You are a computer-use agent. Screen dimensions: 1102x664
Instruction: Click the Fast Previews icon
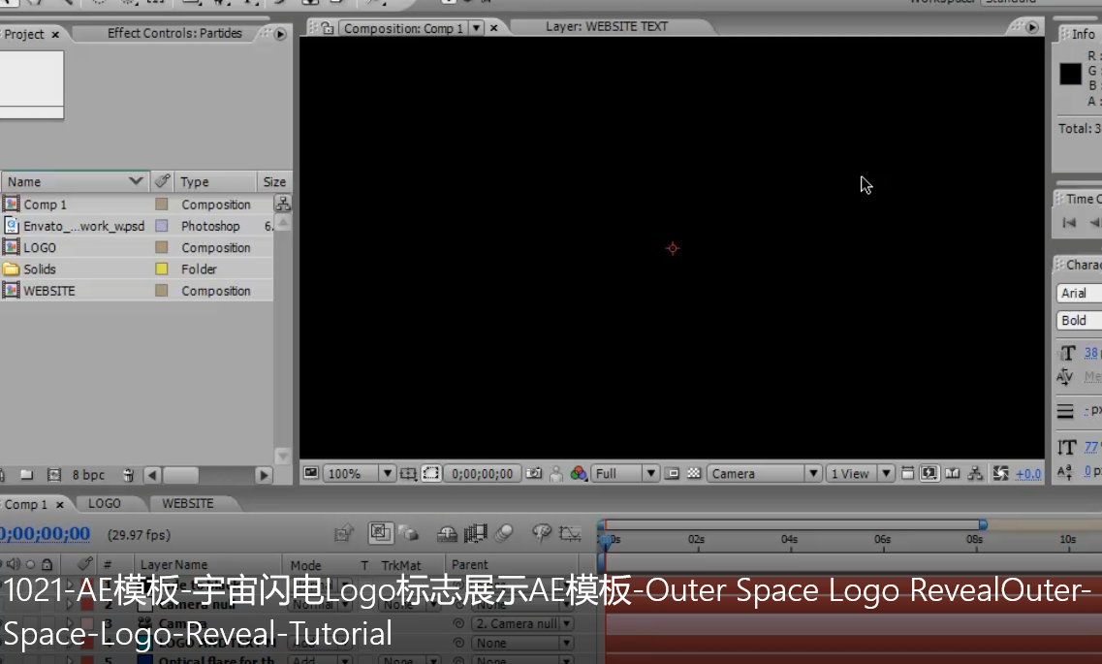[929, 474]
